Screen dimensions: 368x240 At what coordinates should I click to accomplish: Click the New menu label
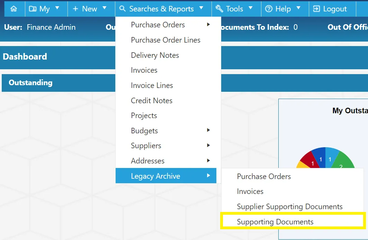pyautogui.click(x=89, y=9)
